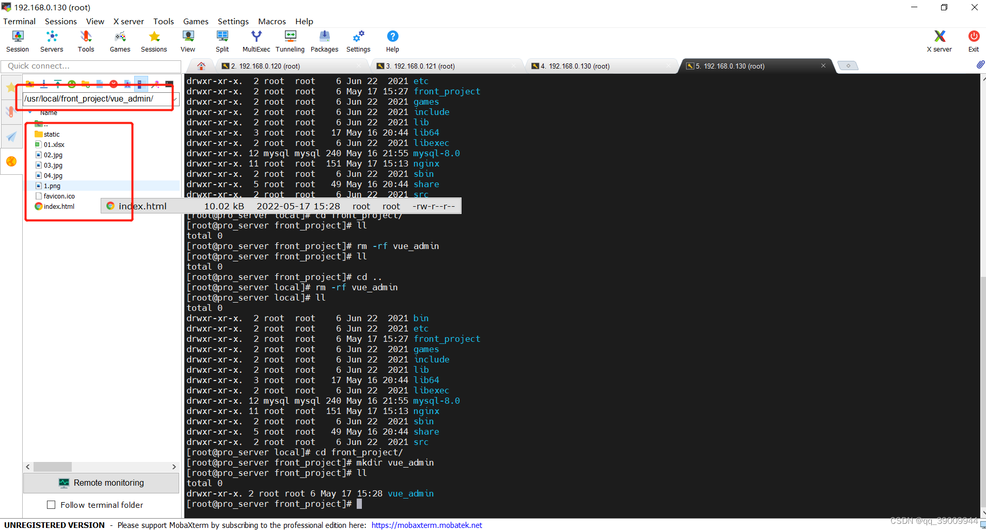
Task: Click the Remote monitoring button
Action: (101, 483)
